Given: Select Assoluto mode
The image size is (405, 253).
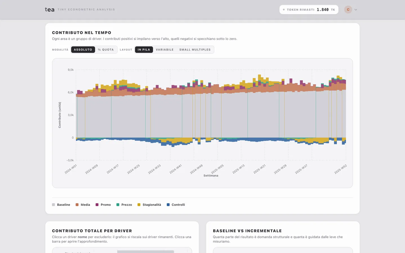Looking at the screenshot, I should click(83, 50).
